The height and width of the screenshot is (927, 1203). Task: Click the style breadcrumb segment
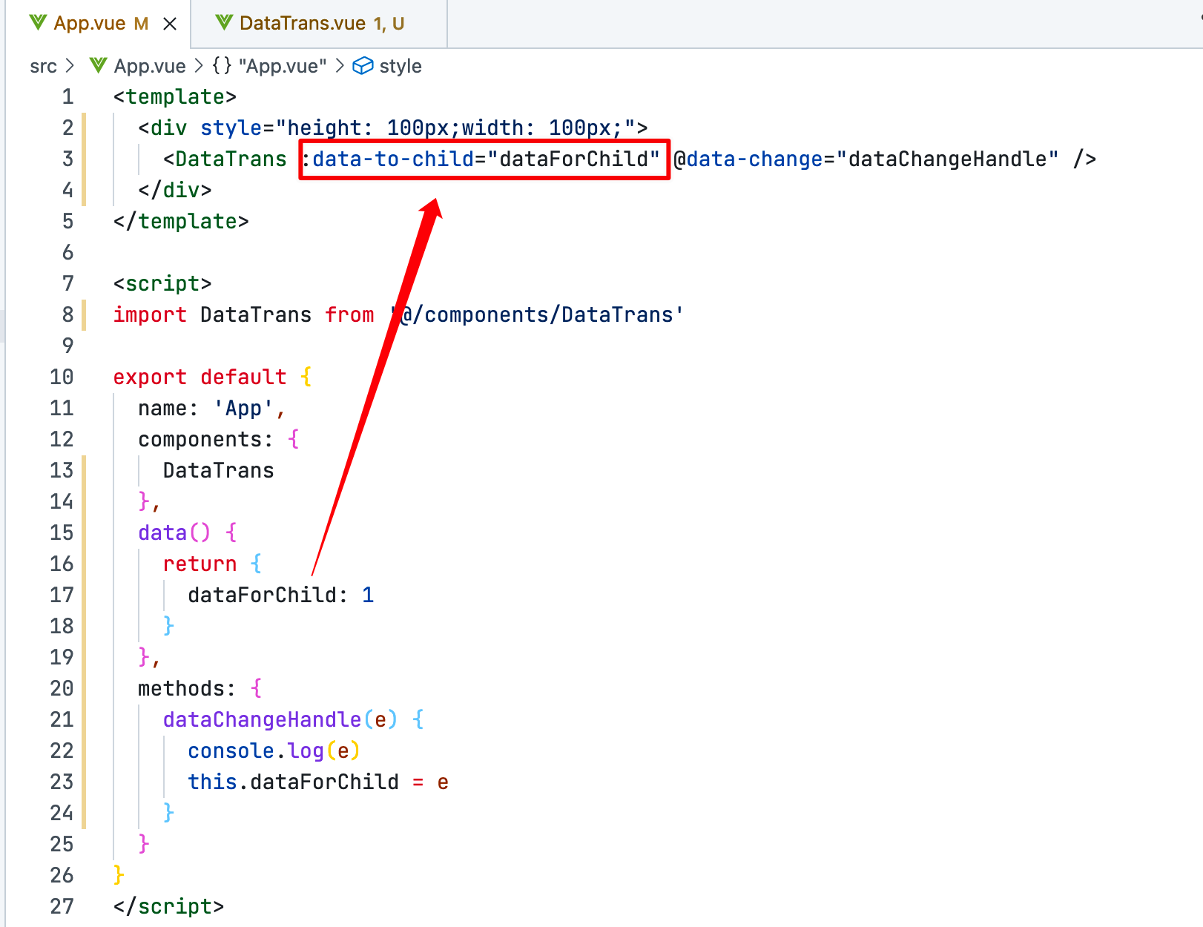coord(401,66)
